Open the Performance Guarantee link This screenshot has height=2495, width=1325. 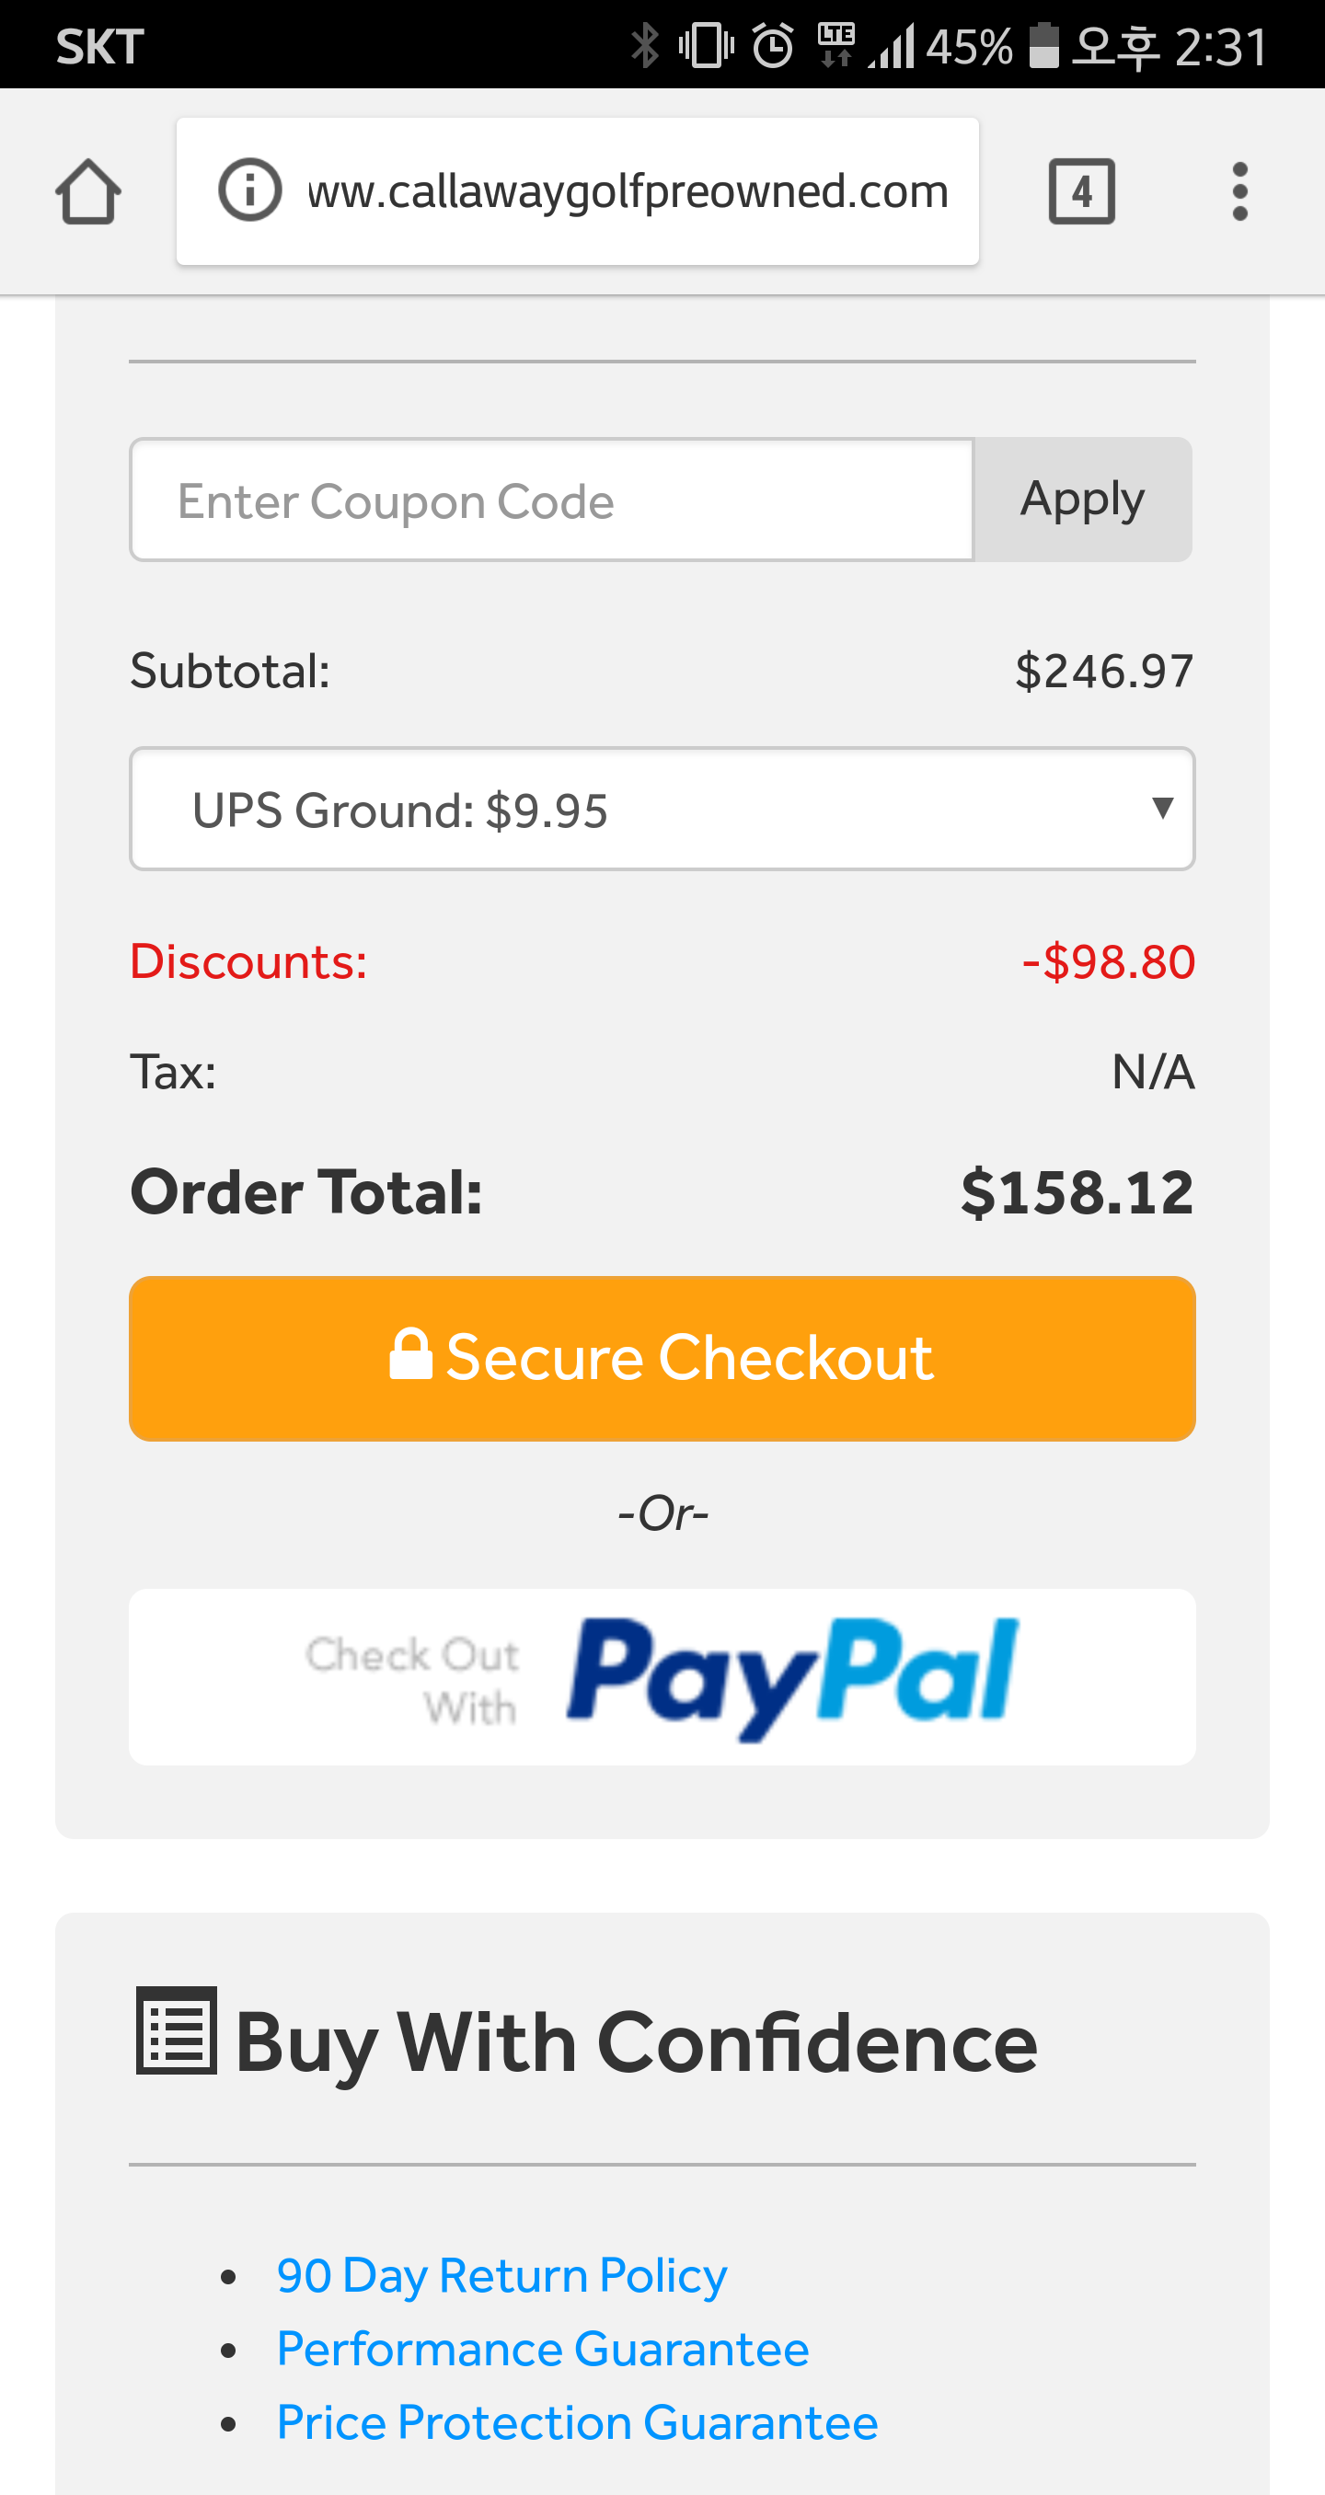pos(542,2349)
